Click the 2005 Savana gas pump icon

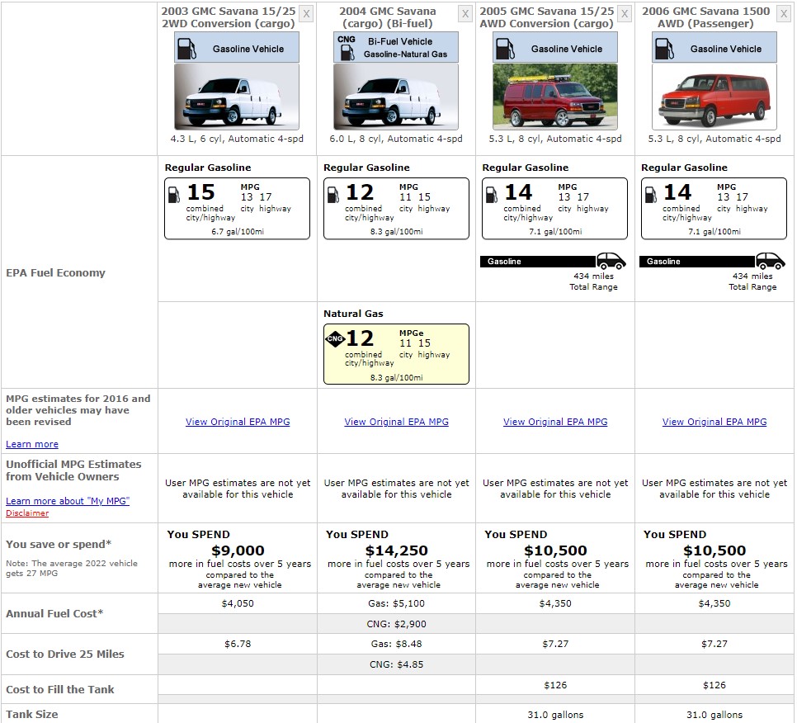click(x=505, y=49)
